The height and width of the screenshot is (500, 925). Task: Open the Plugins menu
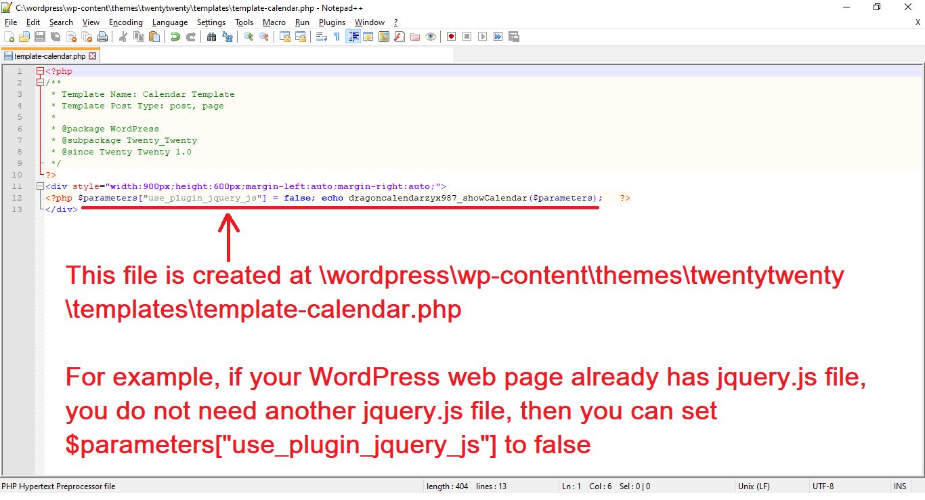coord(332,22)
